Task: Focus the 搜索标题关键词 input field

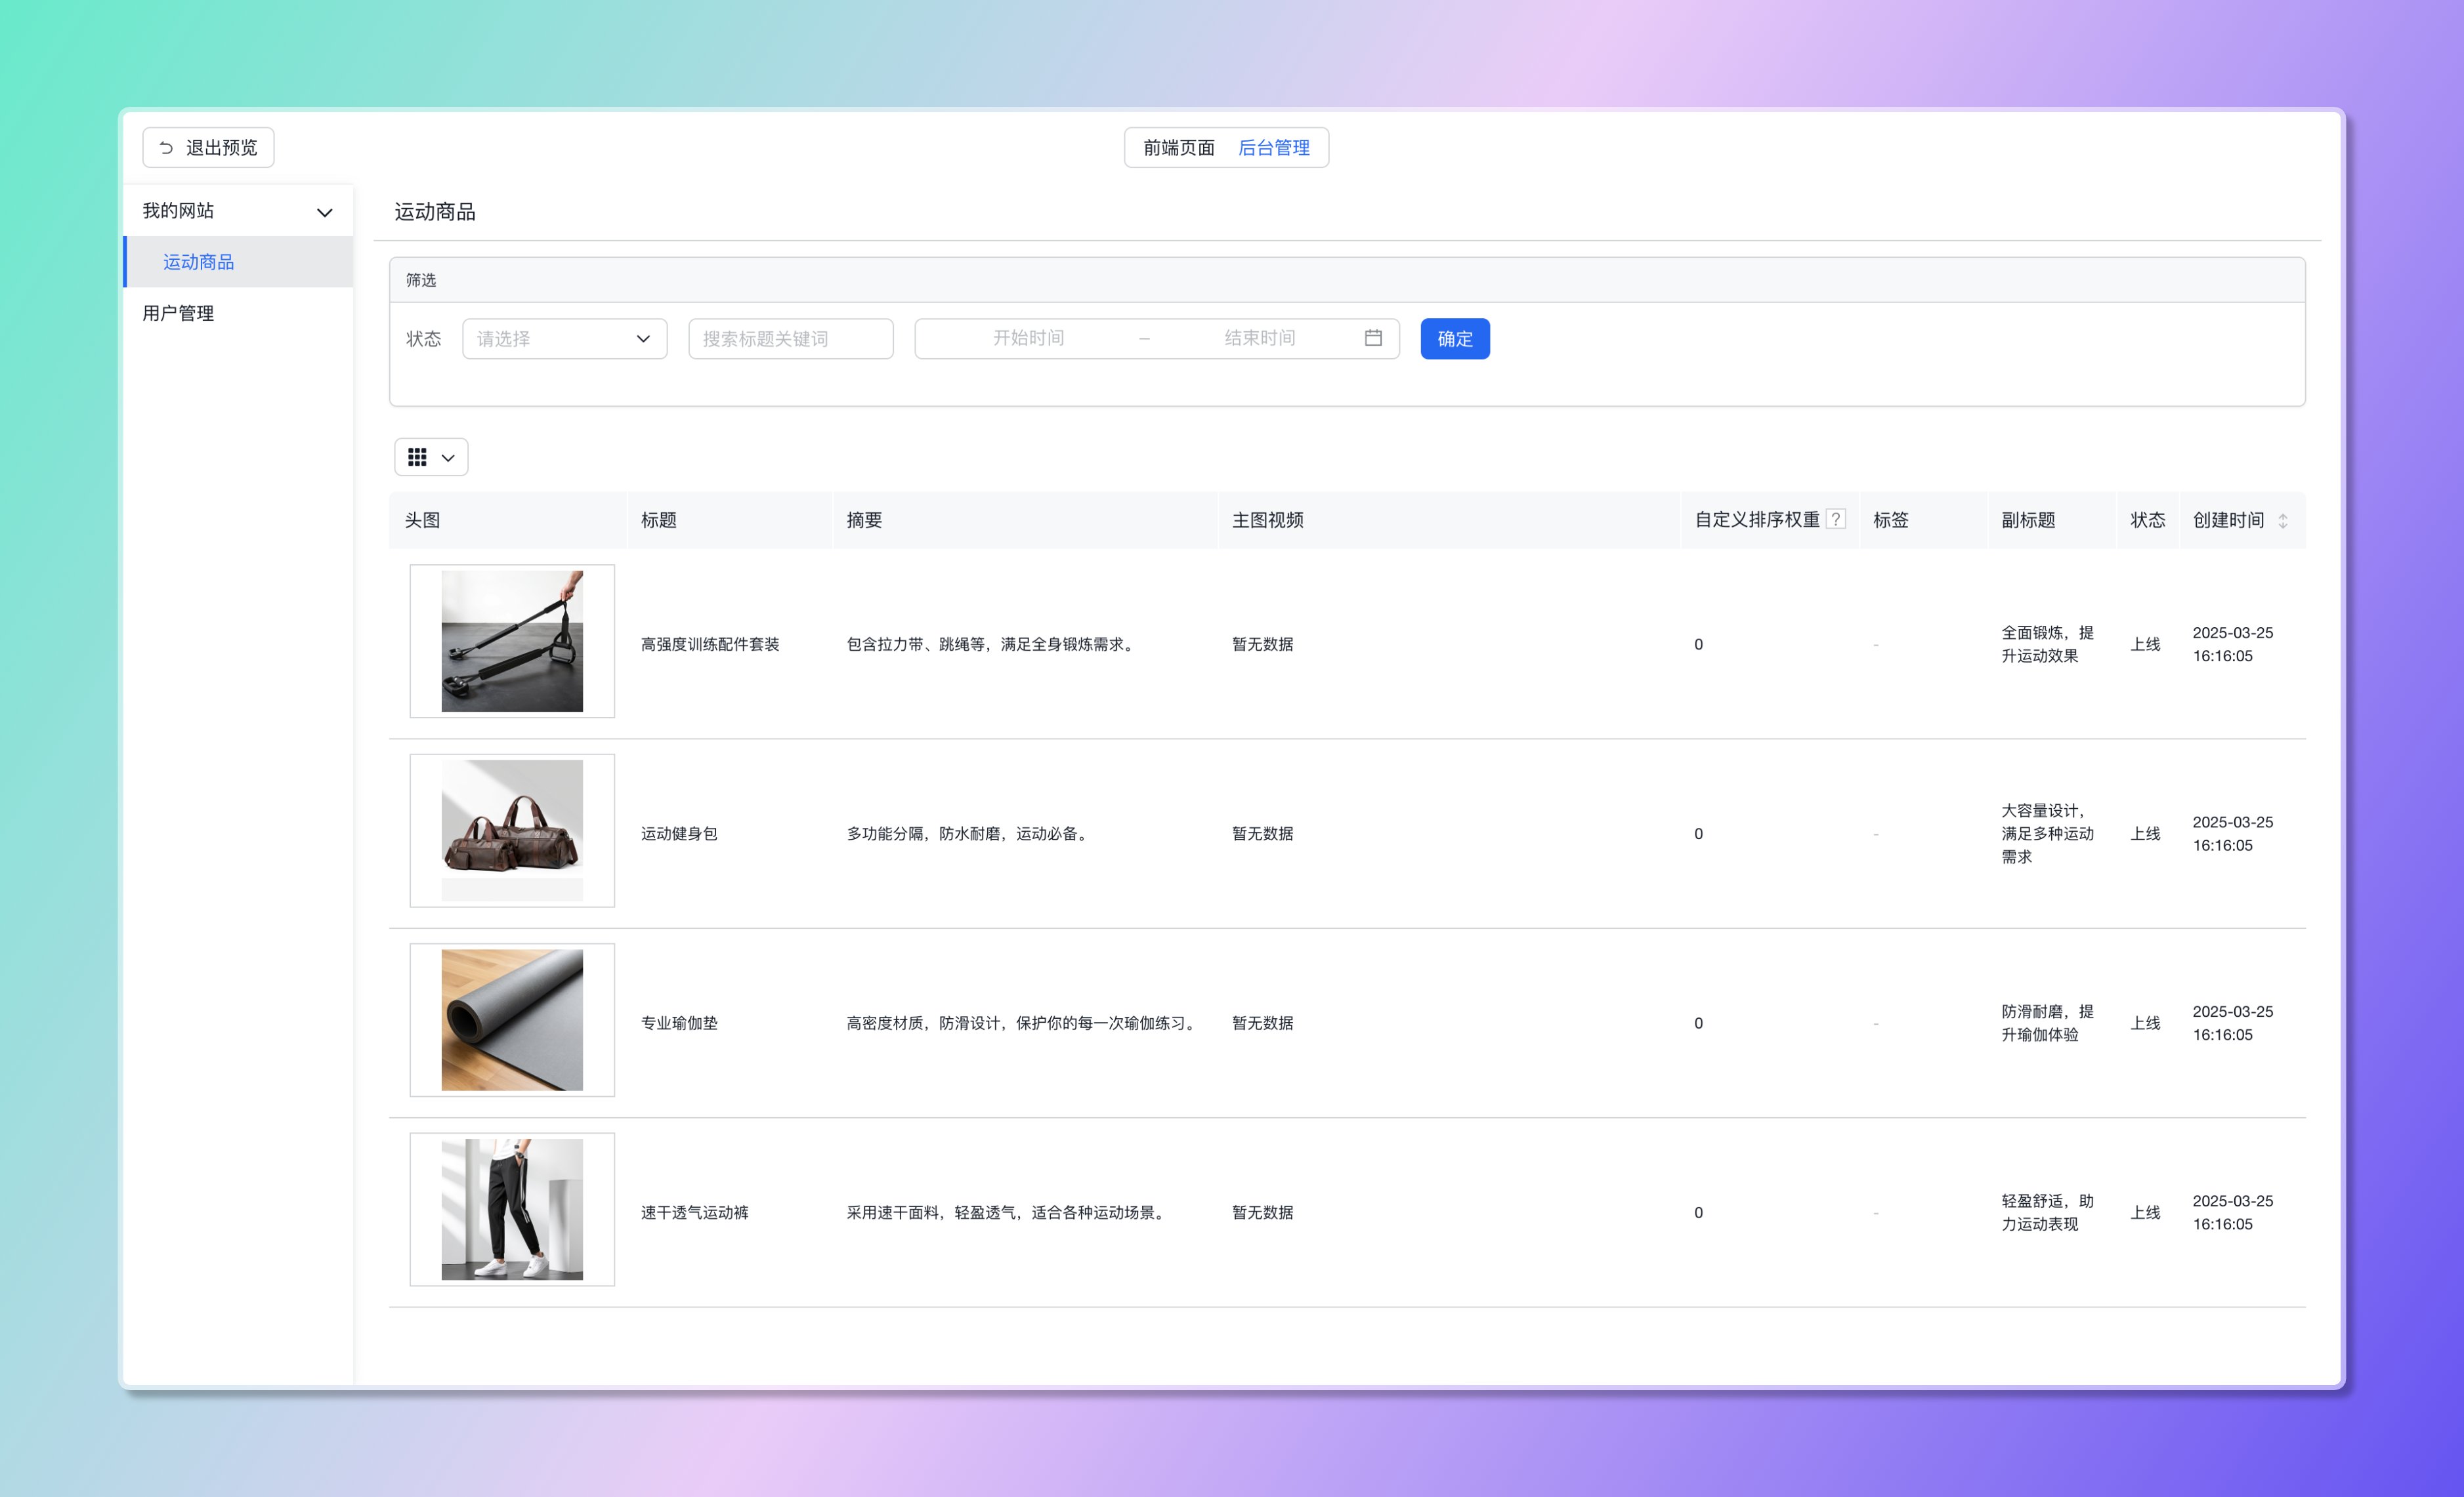Action: click(791, 338)
